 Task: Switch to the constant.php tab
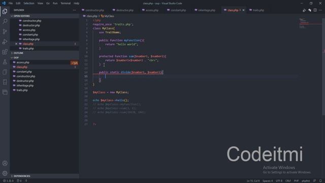[178, 10]
